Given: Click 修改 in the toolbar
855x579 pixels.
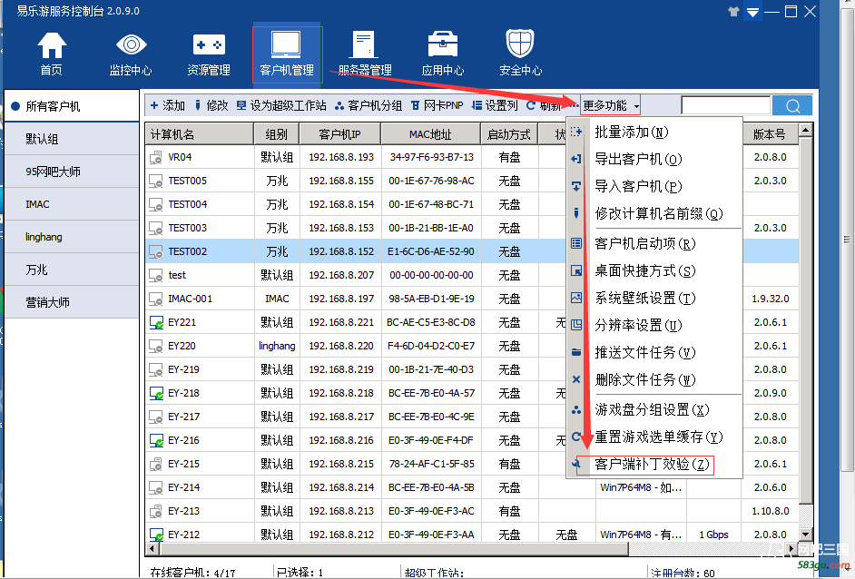Looking at the screenshot, I should [x=211, y=106].
